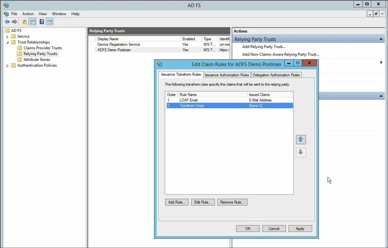This screenshot has height=248, width=388.
Task: Switch to Delegation Authorization Rules tab
Action: pyautogui.click(x=276, y=75)
